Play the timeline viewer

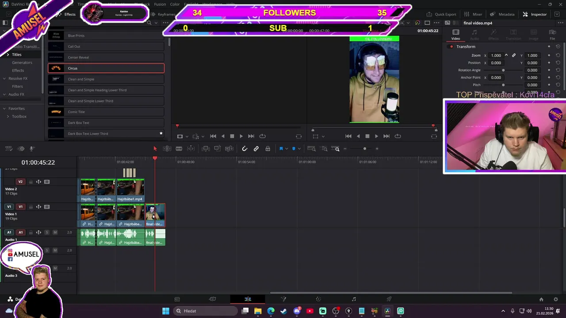pyautogui.click(x=376, y=136)
